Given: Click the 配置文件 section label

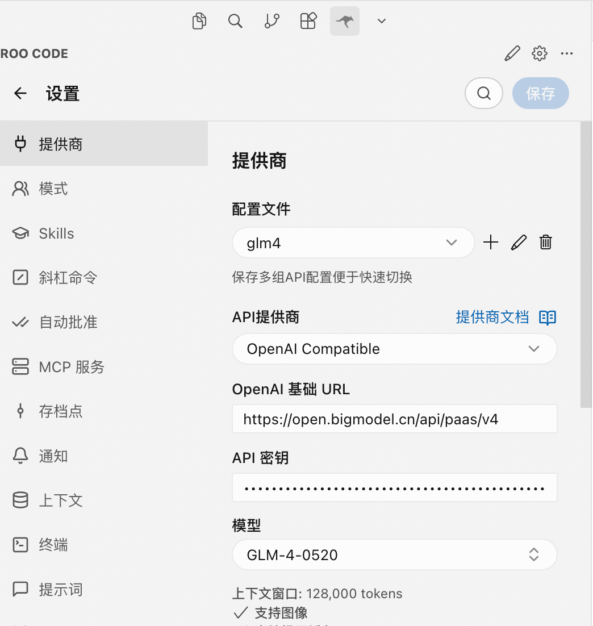Looking at the screenshot, I should click(261, 209).
